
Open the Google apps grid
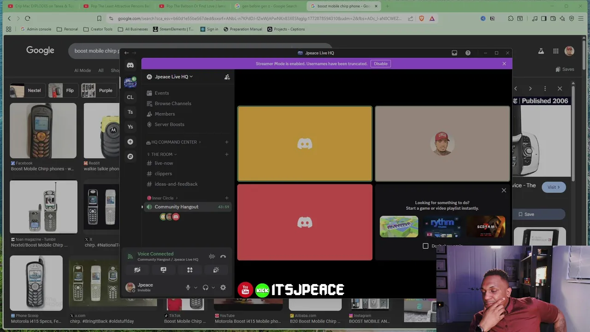tap(556, 51)
